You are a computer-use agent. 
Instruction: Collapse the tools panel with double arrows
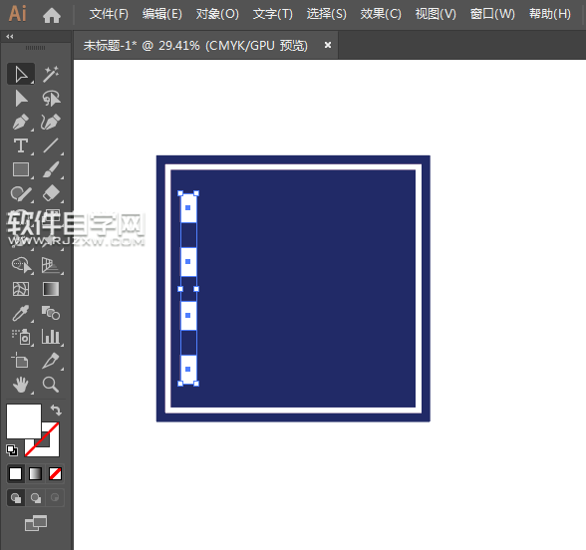pyautogui.click(x=10, y=36)
